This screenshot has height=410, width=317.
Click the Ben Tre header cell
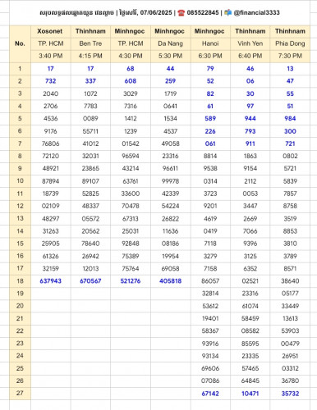(90, 43)
